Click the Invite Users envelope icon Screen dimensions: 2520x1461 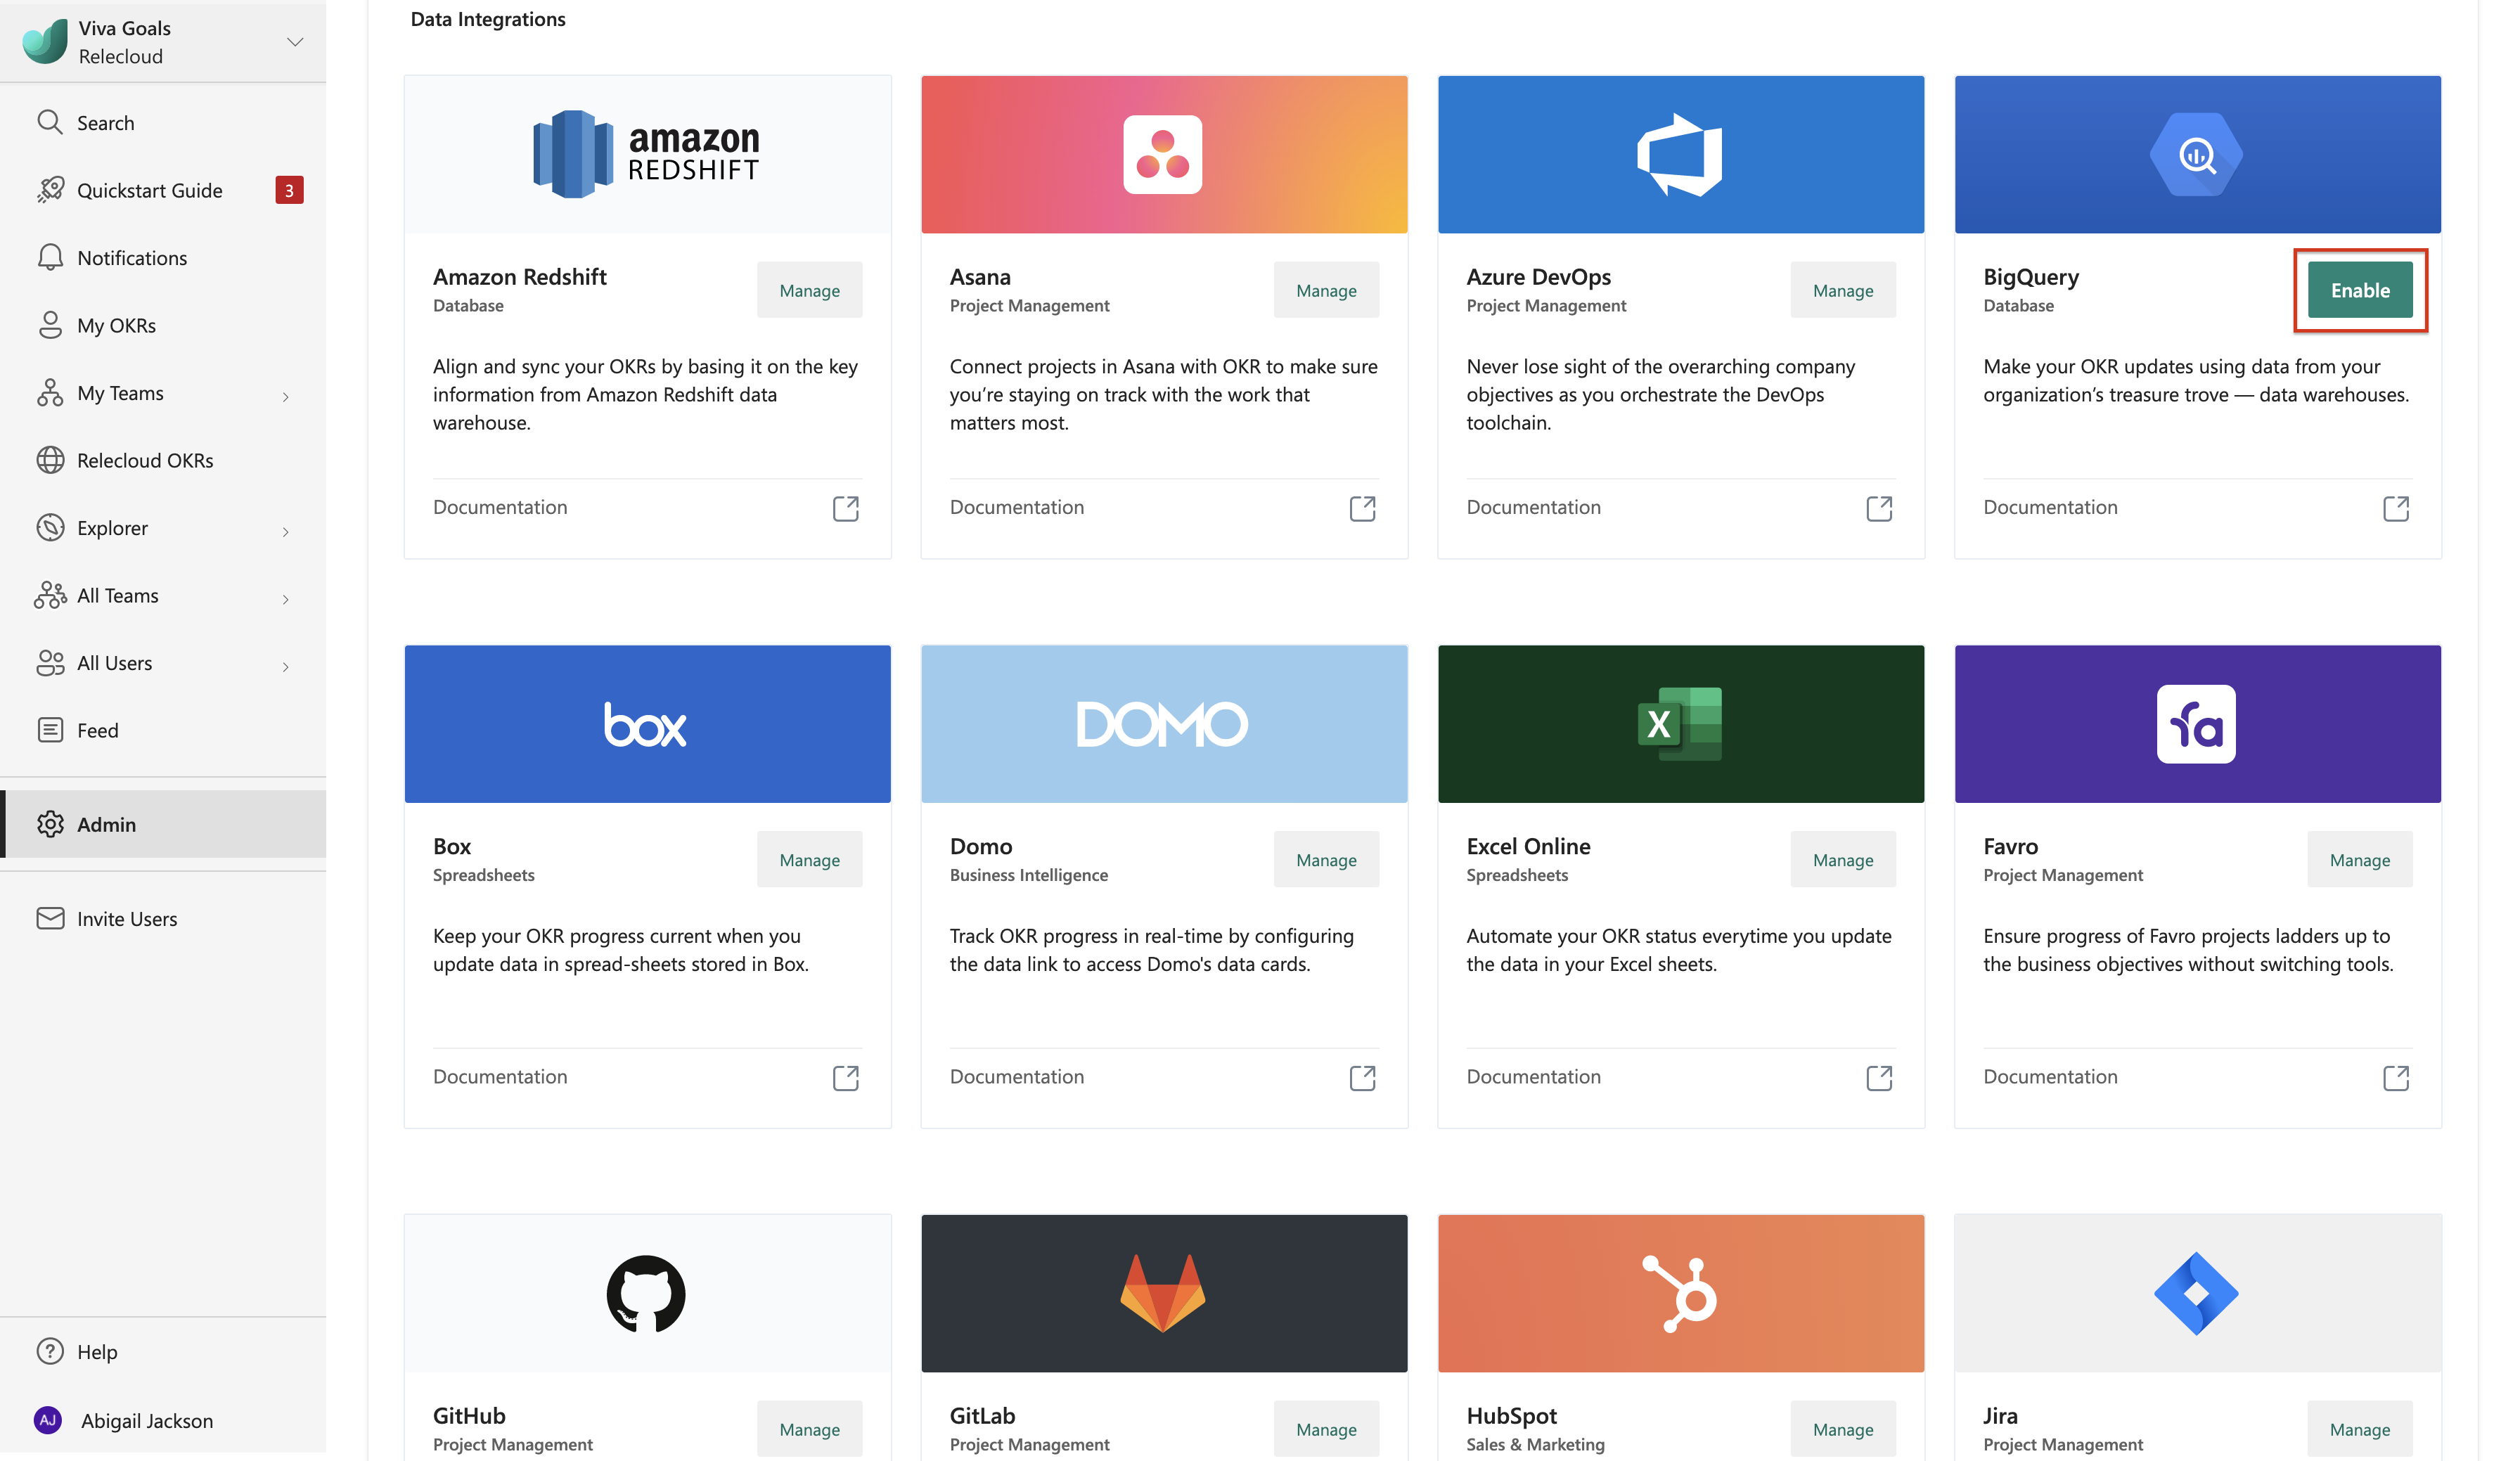point(50,918)
